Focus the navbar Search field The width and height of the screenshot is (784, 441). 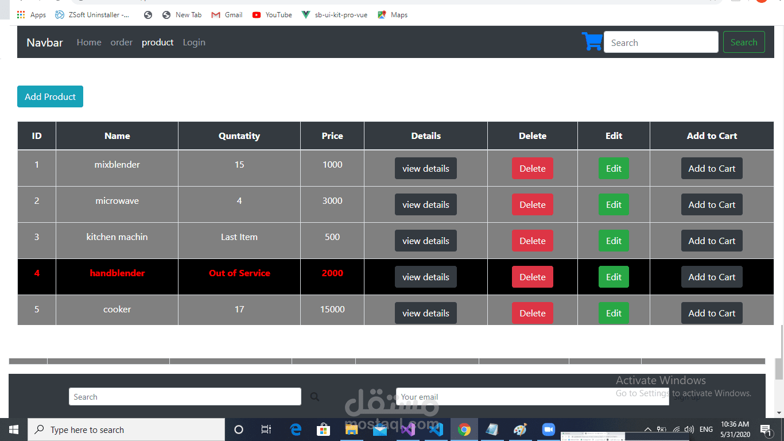pyautogui.click(x=661, y=42)
